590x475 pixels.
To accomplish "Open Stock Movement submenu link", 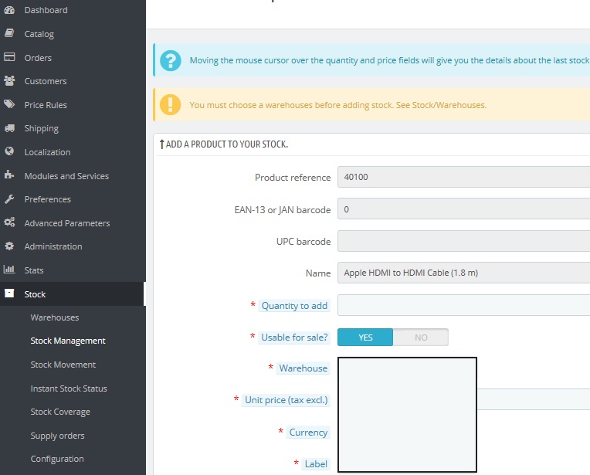I will tap(63, 365).
